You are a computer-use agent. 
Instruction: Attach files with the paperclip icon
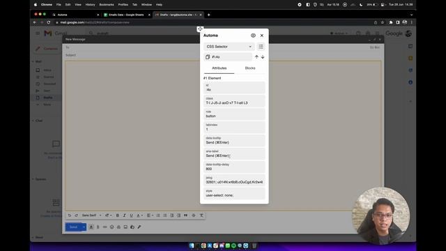click(x=98, y=227)
